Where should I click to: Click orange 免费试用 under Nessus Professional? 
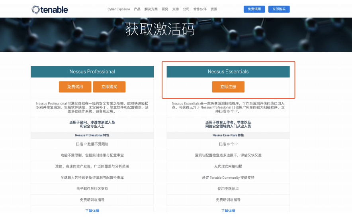(x=75, y=87)
